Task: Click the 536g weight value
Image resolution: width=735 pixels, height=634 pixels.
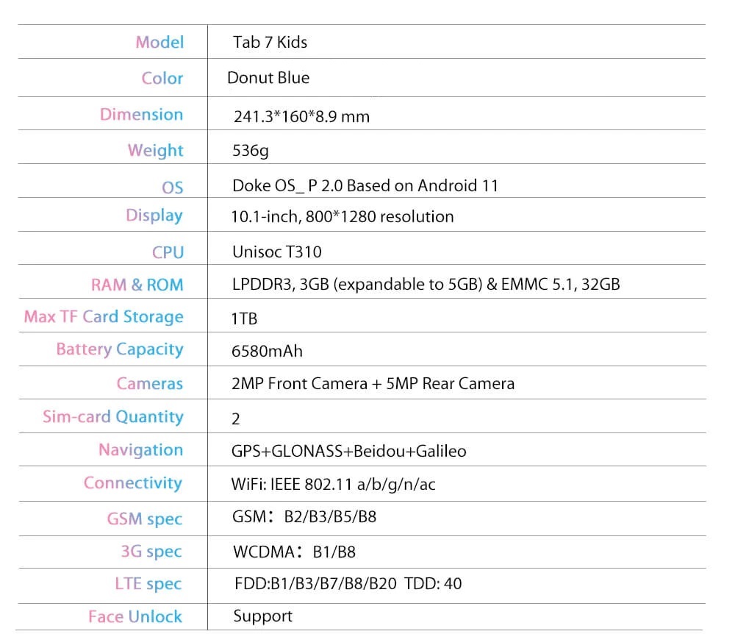Action: click(251, 151)
